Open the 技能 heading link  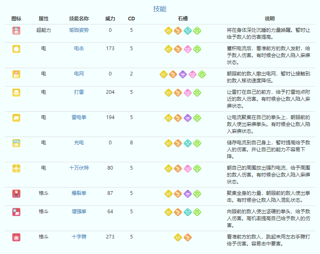[x=160, y=9]
